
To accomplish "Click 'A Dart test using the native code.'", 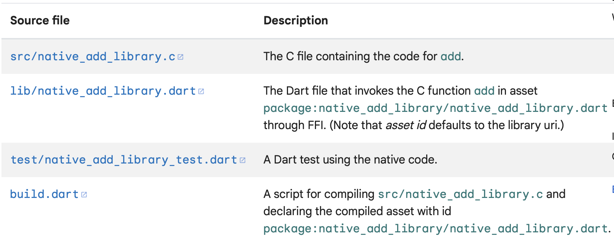I will [x=350, y=160].
